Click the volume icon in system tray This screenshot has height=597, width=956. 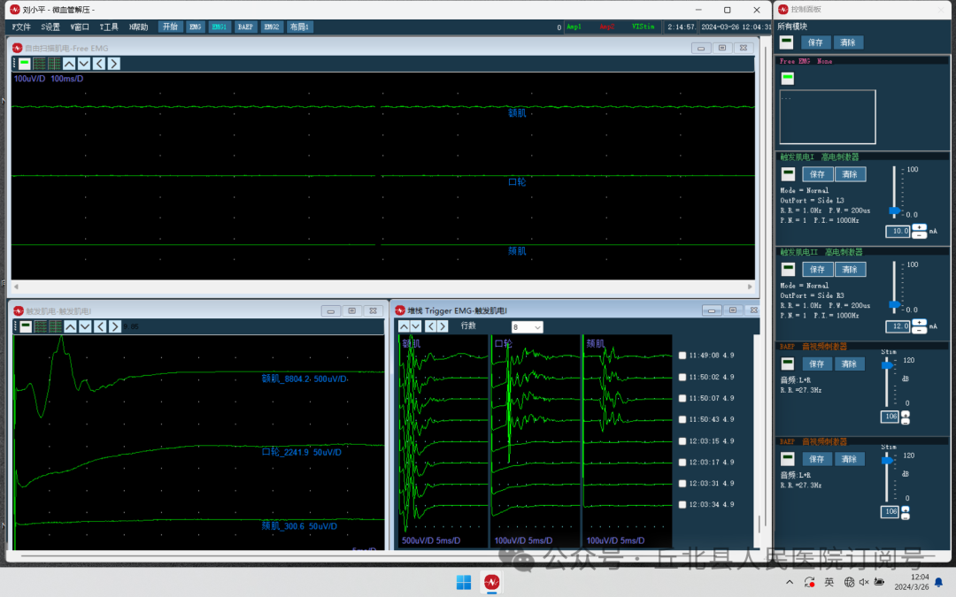coord(864,582)
